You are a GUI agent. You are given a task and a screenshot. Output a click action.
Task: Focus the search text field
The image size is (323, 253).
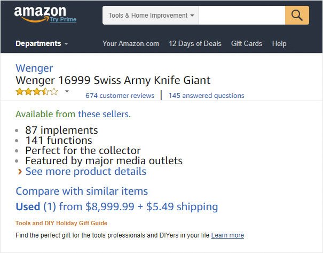coord(242,16)
